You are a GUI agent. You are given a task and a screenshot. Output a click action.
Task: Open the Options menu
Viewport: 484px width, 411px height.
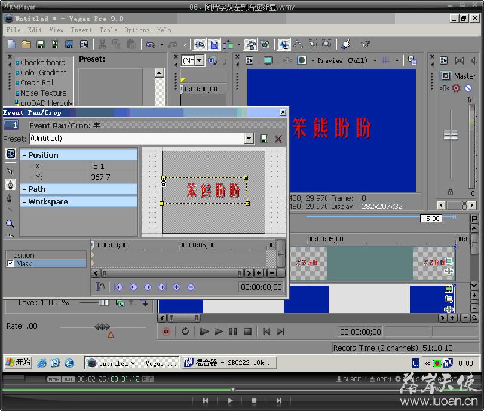(x=137, y=30)
